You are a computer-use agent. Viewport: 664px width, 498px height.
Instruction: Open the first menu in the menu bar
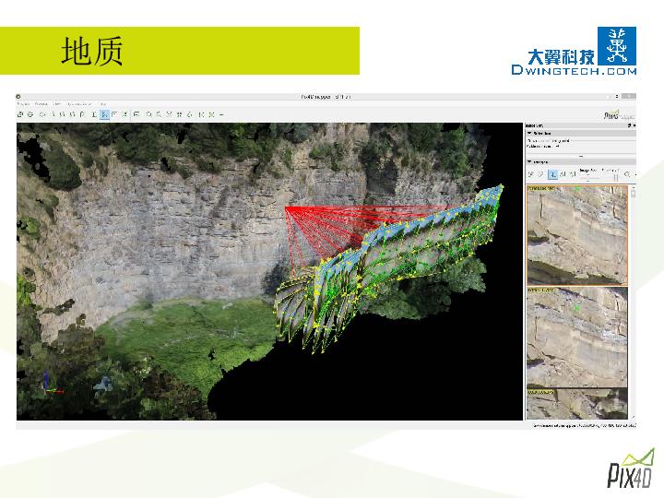point(25,104)
